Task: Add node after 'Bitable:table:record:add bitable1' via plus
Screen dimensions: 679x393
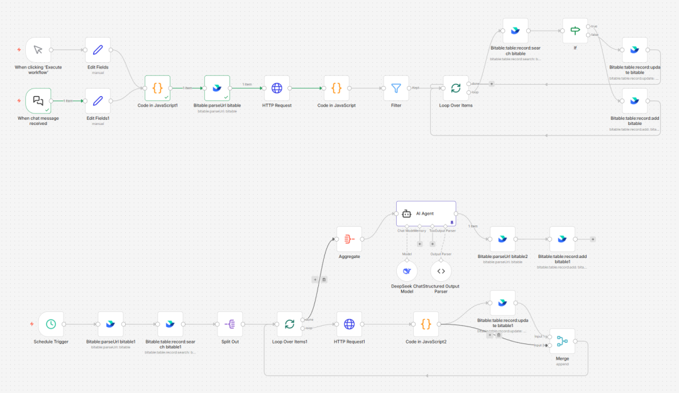Action: coord(592,239)
